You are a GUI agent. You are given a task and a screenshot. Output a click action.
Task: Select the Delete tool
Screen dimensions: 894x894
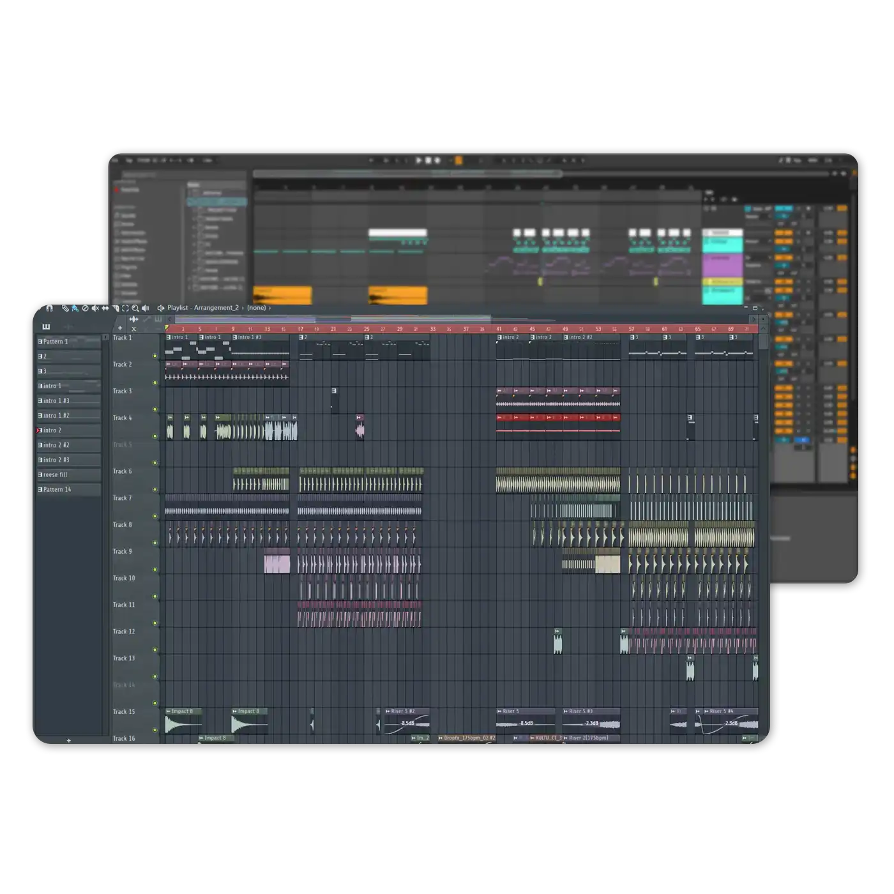click(x=85, y=308)
